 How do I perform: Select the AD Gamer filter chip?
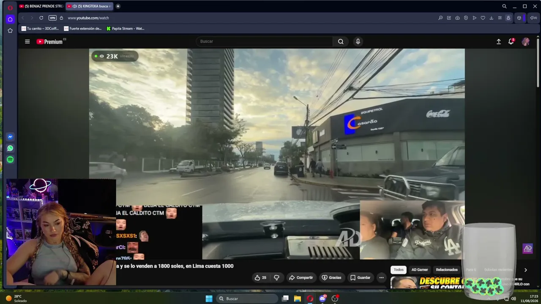coord(420,269)
